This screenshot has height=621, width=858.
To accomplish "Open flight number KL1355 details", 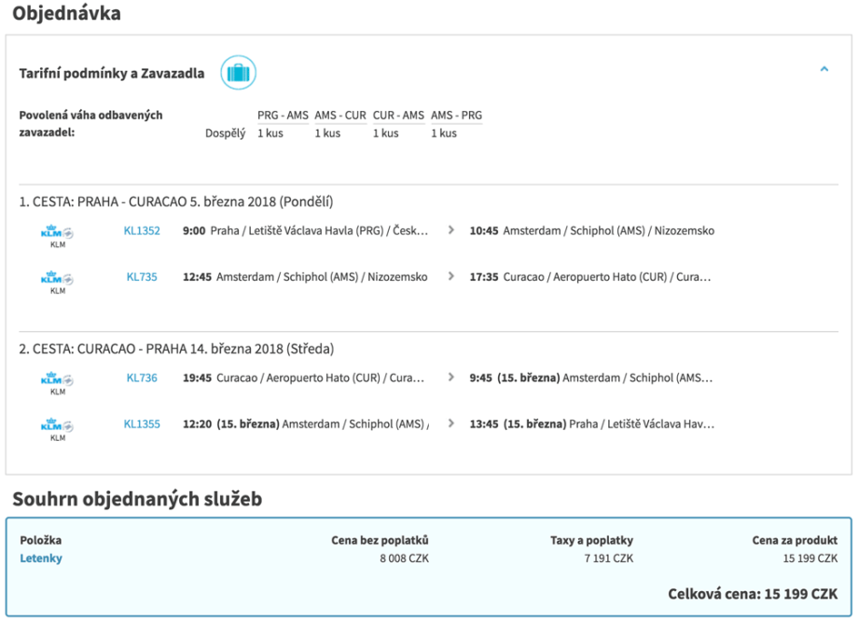I will (142, 424).
